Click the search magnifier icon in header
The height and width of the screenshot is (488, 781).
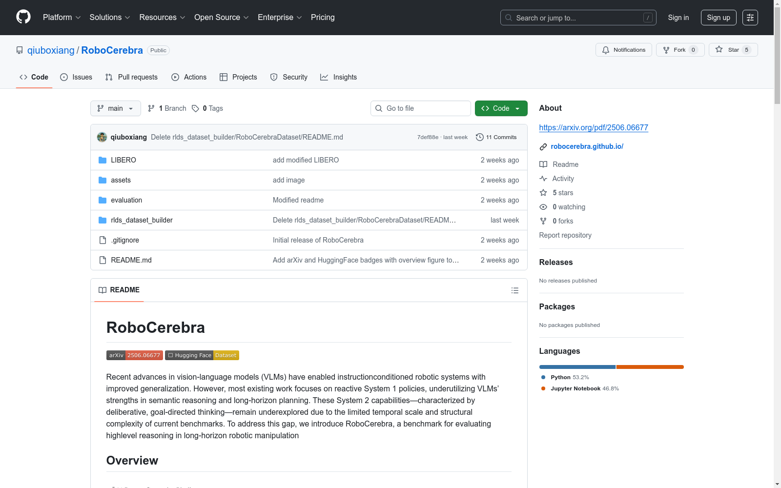coord(509,18)
